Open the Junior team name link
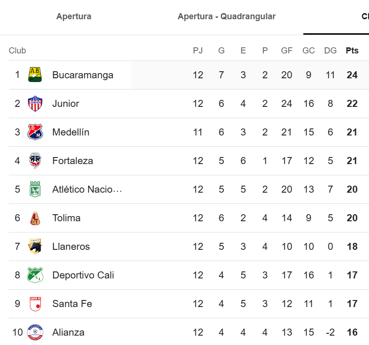This screenshot has width=369, height=345. pyautogui.click(x=66, y=104)
